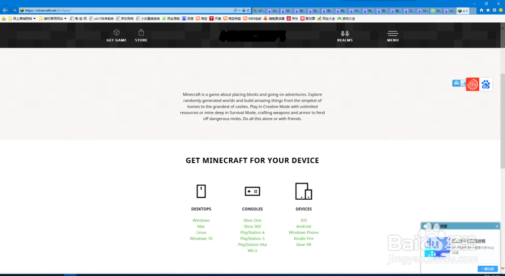Screen dimensions: 505x276
Task: Click the PlayStation 3 link
Action: [x=252, y=239]
